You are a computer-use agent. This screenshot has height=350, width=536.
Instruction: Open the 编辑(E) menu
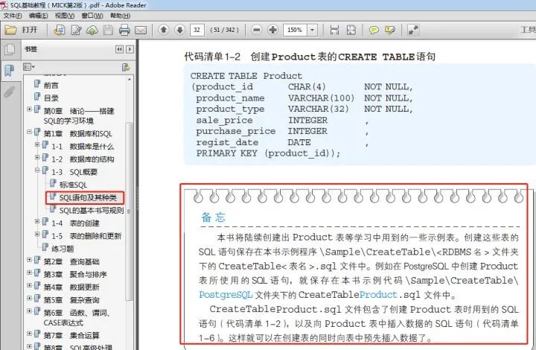[38, 16]
